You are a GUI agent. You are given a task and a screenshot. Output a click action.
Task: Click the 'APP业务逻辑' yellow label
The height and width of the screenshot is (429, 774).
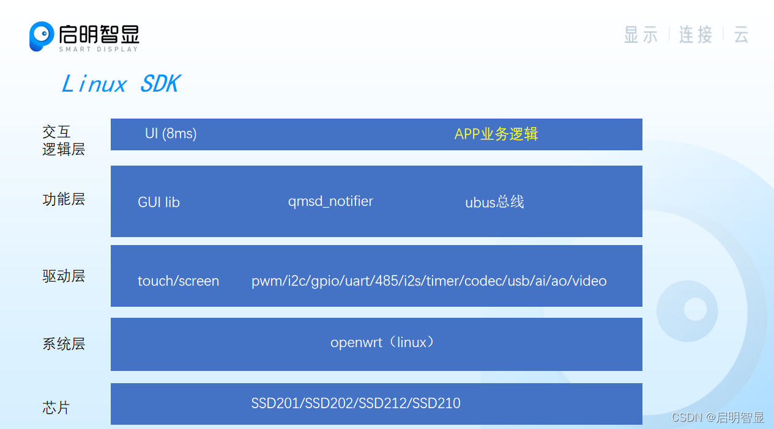pos(496,134)
